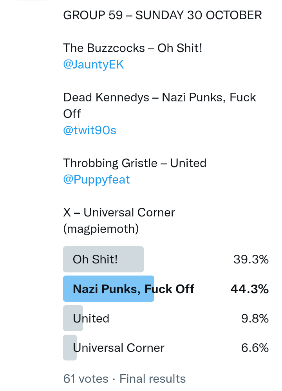Click the bold 44.3% percentage
This screenshot has height=391, width=282.
coord(249,289)
